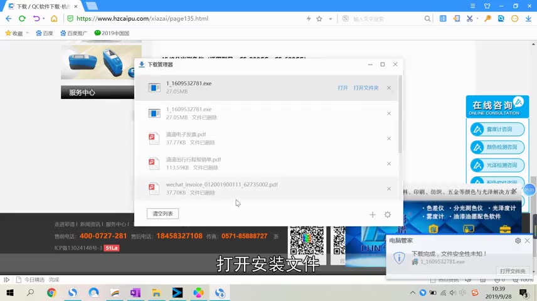Open the 走进彩谱 footer link
Viewport: 537px width, 301px height.
[65, 224]
